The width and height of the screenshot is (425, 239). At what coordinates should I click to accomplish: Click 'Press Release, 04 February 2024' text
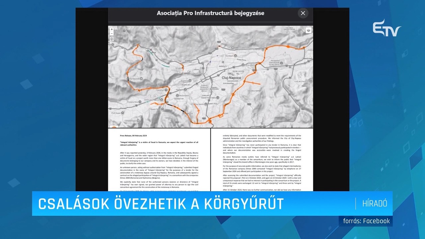[133, 136]
